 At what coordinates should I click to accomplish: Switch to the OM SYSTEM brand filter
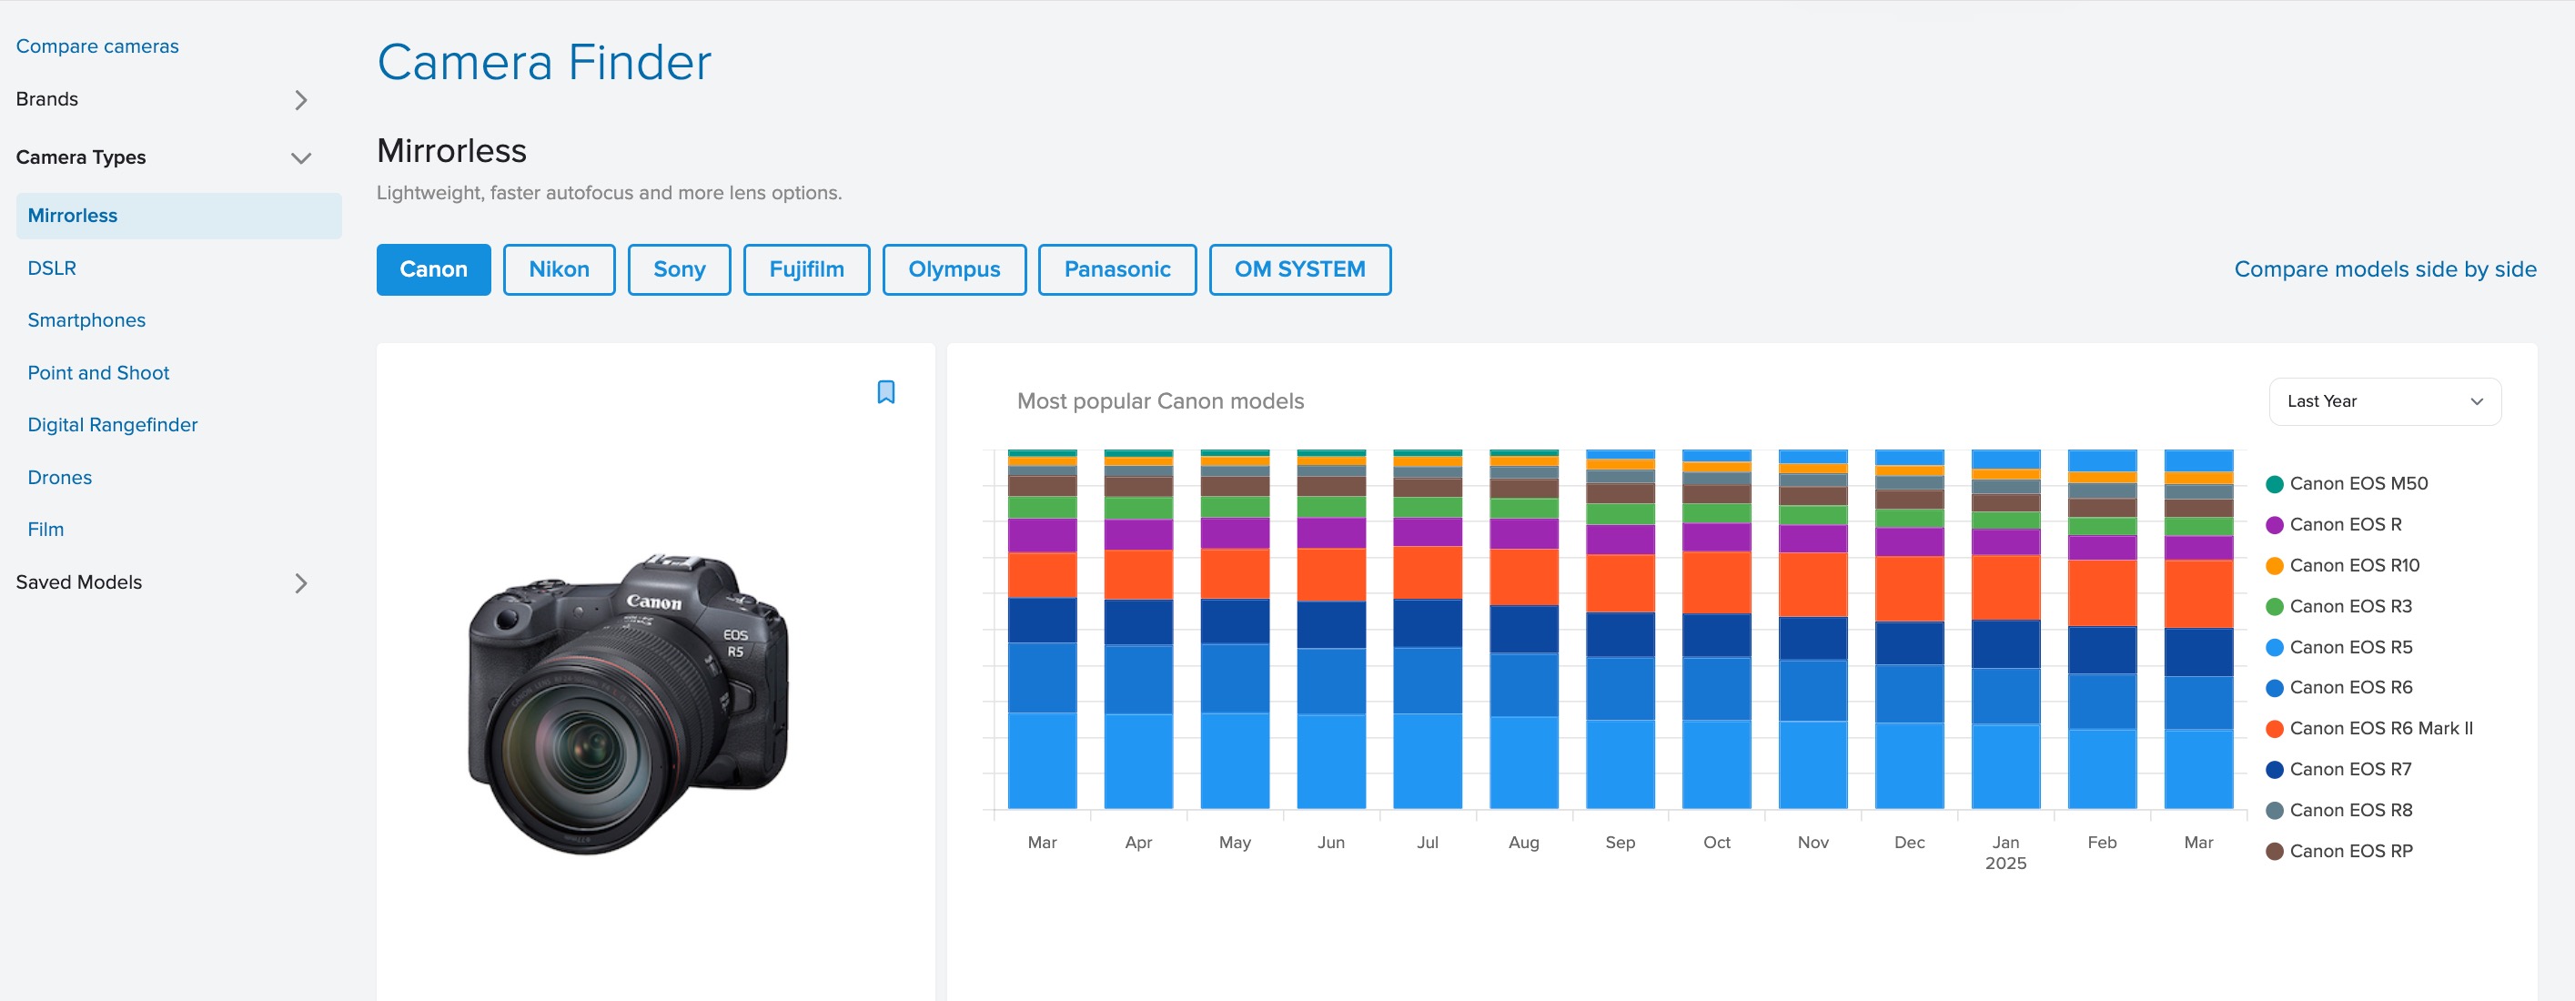click(1298, 270)
